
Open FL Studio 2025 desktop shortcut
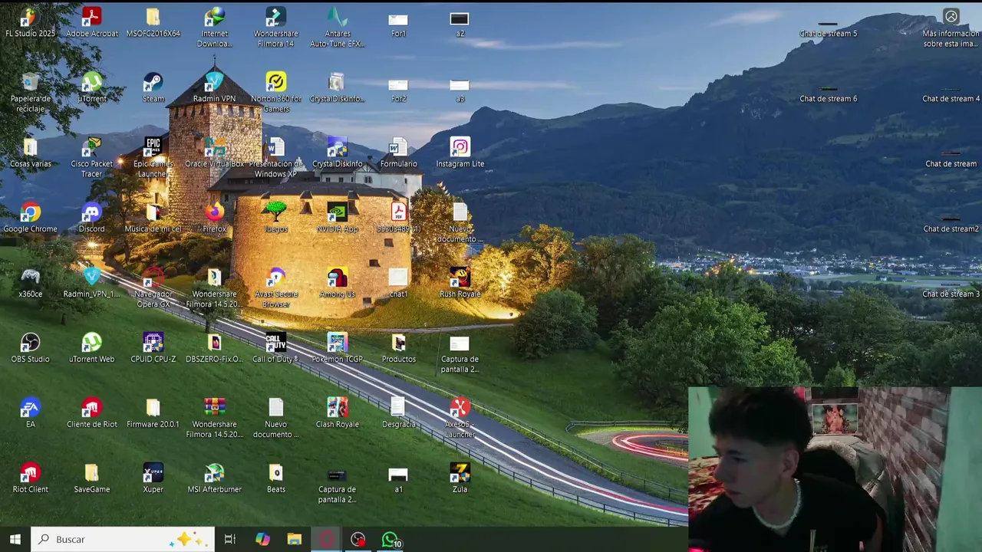pos(30,17)
